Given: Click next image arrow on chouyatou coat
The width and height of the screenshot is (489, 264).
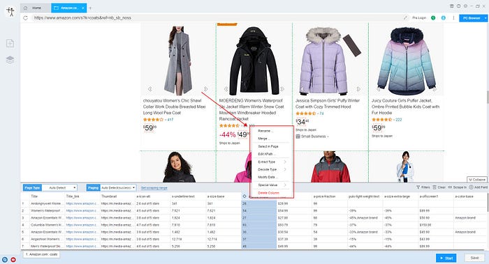Looking at the screenshot, I should point(206,89).
